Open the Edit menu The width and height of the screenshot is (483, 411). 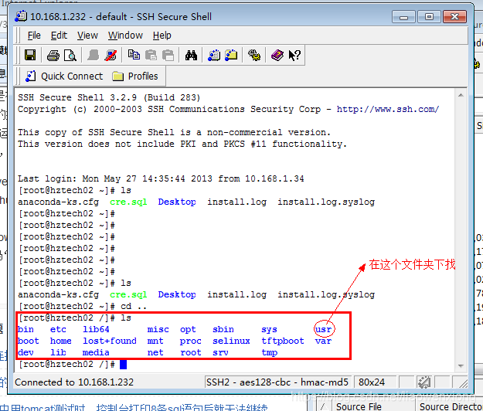pos(59,36)
